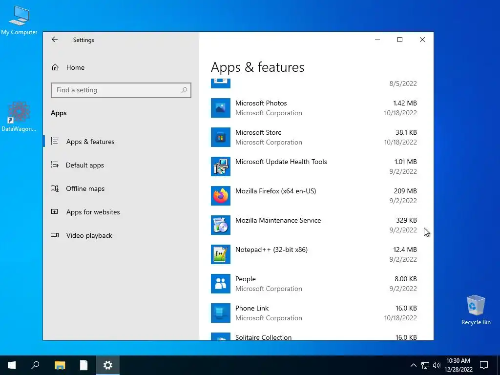
Task: Click the 38.1 KB size of Microsoft Store
Action: pyautogui.click(x=406, y=132)
